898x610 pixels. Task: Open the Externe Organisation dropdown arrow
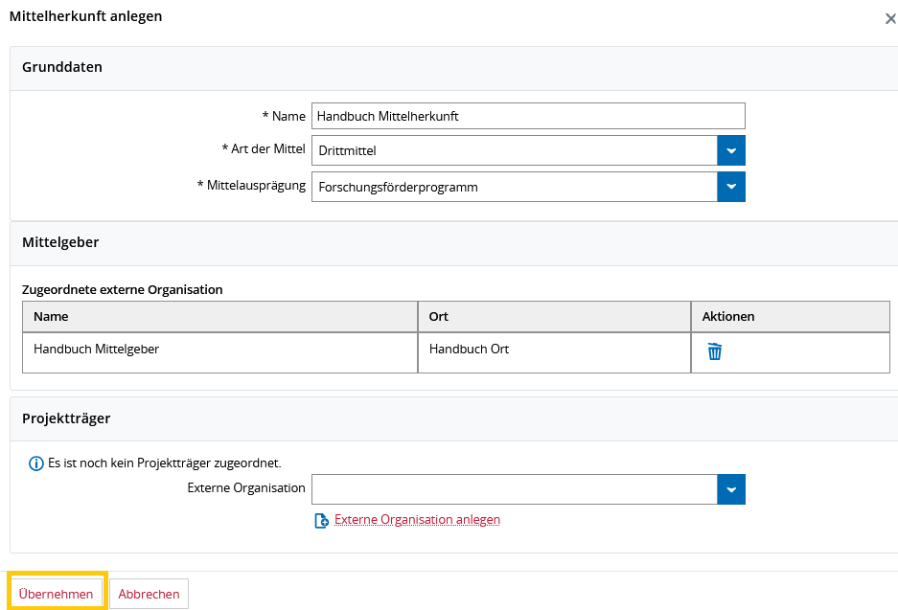pos(731,489)
